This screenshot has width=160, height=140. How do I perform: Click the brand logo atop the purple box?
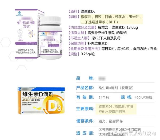19,13
